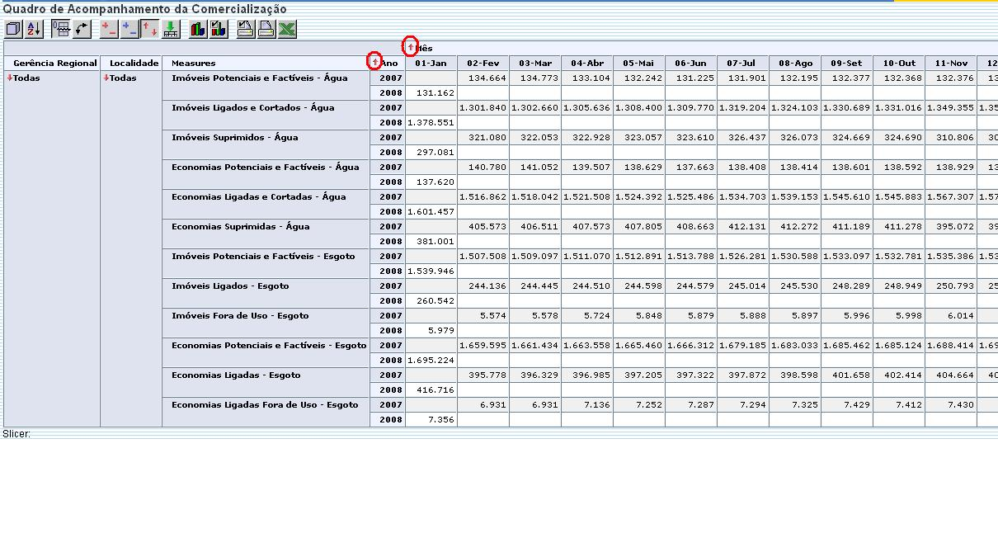Drill up using the Mês arrow

(x=411, y=48)
